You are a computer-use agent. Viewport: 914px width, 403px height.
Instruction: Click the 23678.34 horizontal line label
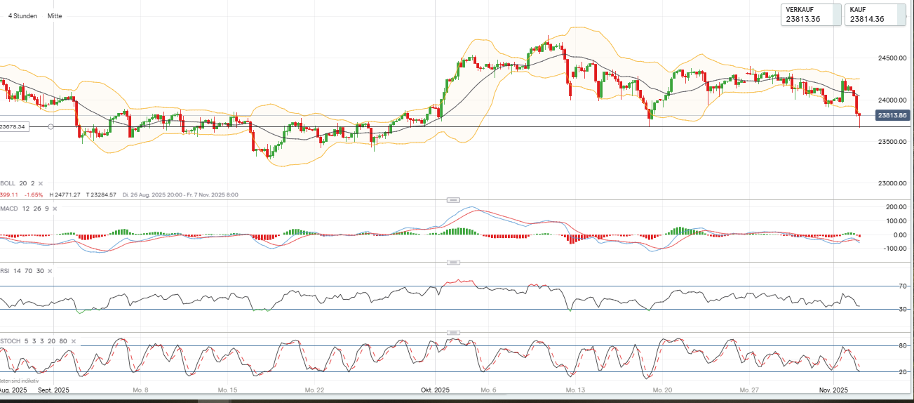(15, 126)
